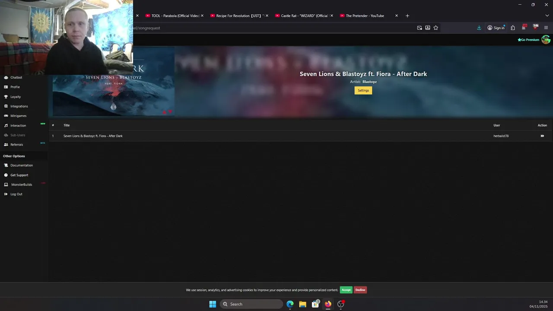The image size is (553, 311).
Task: Close the Castle Rat - WIZARD tab
Action: click(332, 16)
